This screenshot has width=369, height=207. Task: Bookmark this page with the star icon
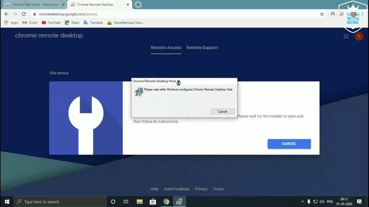[x=322, y=14]
